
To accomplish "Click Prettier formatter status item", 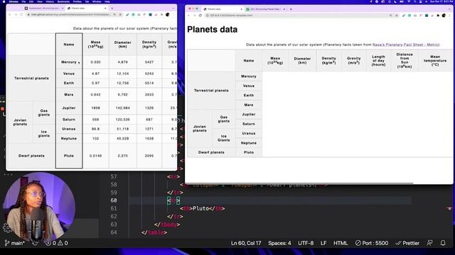I will (407, 243).
